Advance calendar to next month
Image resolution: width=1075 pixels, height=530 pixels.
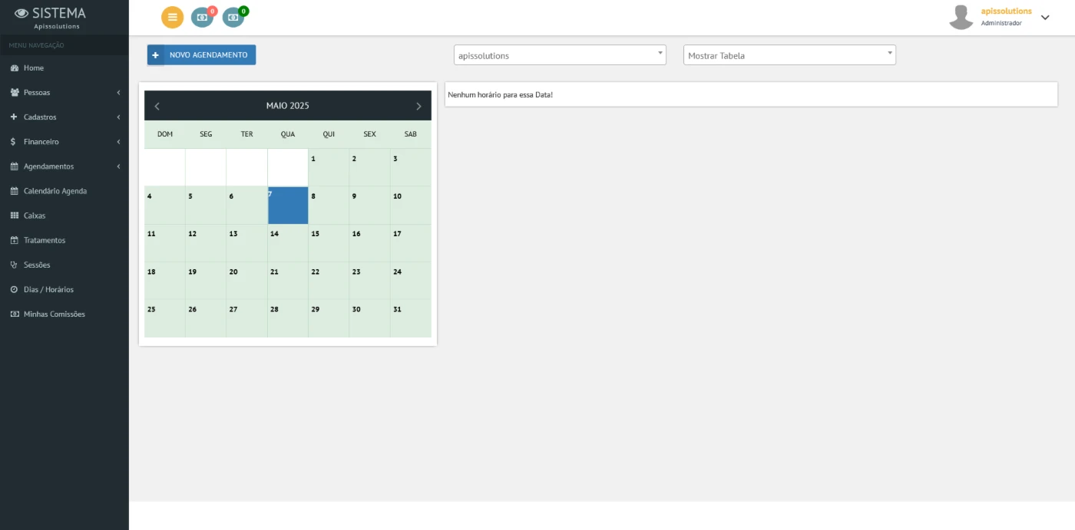click(x=418, y=106)
